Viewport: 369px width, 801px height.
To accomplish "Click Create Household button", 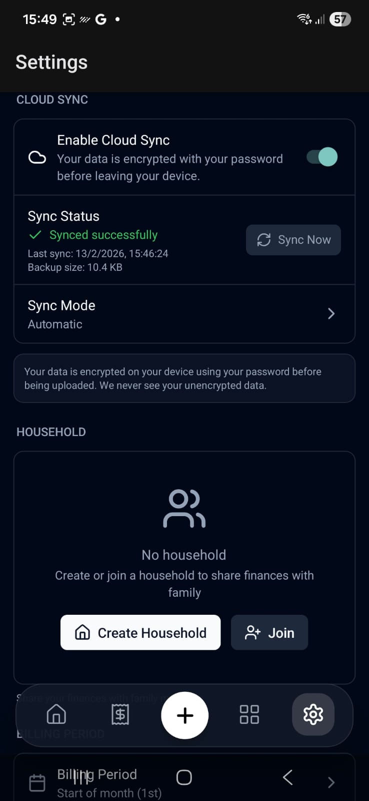I will [140, 633].
